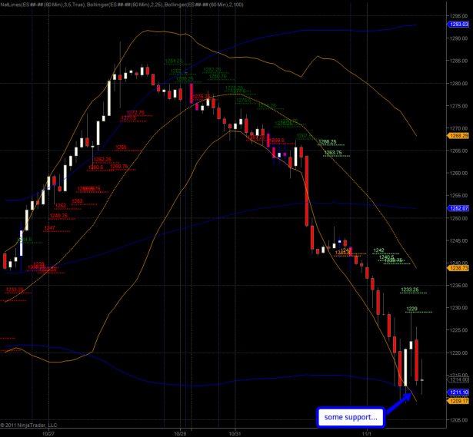Screen dimensions: 473x437
Task: Select the 1209.17 orange price marker
Action: [458, 400]
